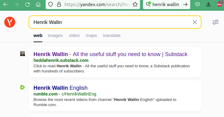Click the Rumble result description text
The width and height of the screenshot is (224, 117).
[105, 102]
